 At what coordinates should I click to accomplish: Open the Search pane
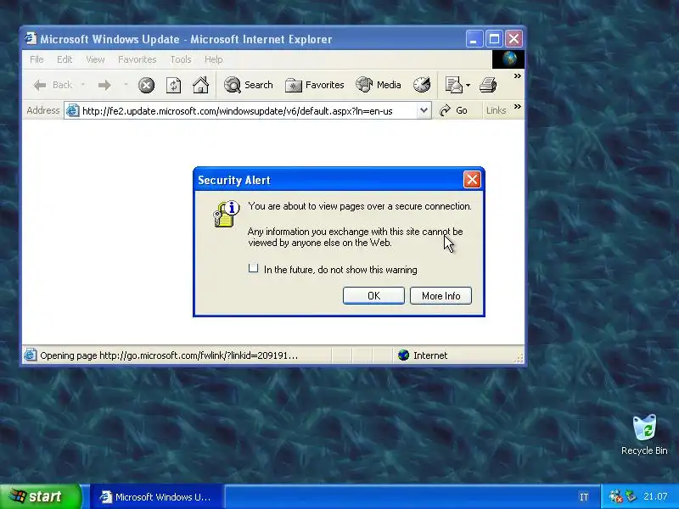point(249,85)
